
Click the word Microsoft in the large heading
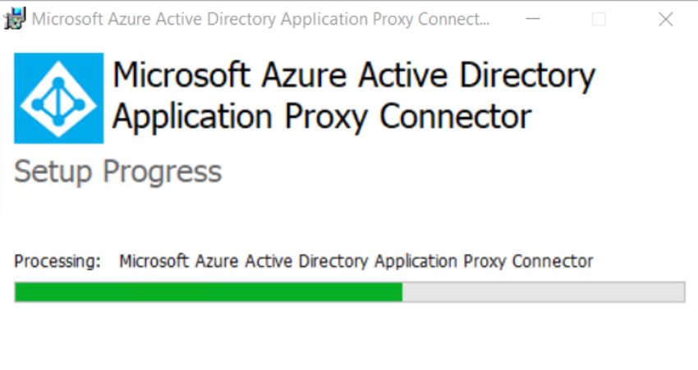pos(181,75)
